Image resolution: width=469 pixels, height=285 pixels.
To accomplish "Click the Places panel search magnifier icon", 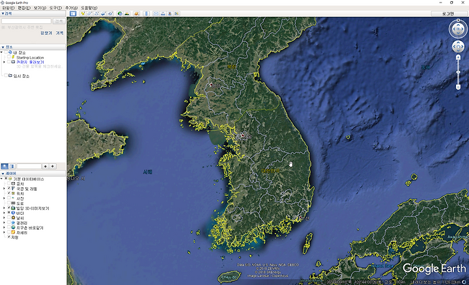I will click(x=5, y=166).
